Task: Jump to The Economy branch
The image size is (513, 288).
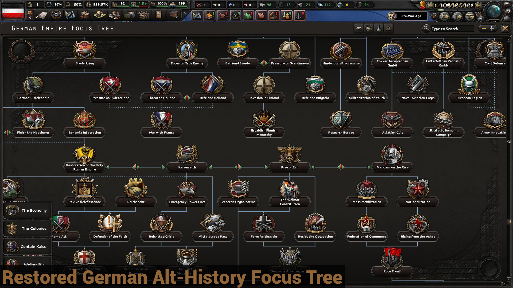Action: point(28,210)
